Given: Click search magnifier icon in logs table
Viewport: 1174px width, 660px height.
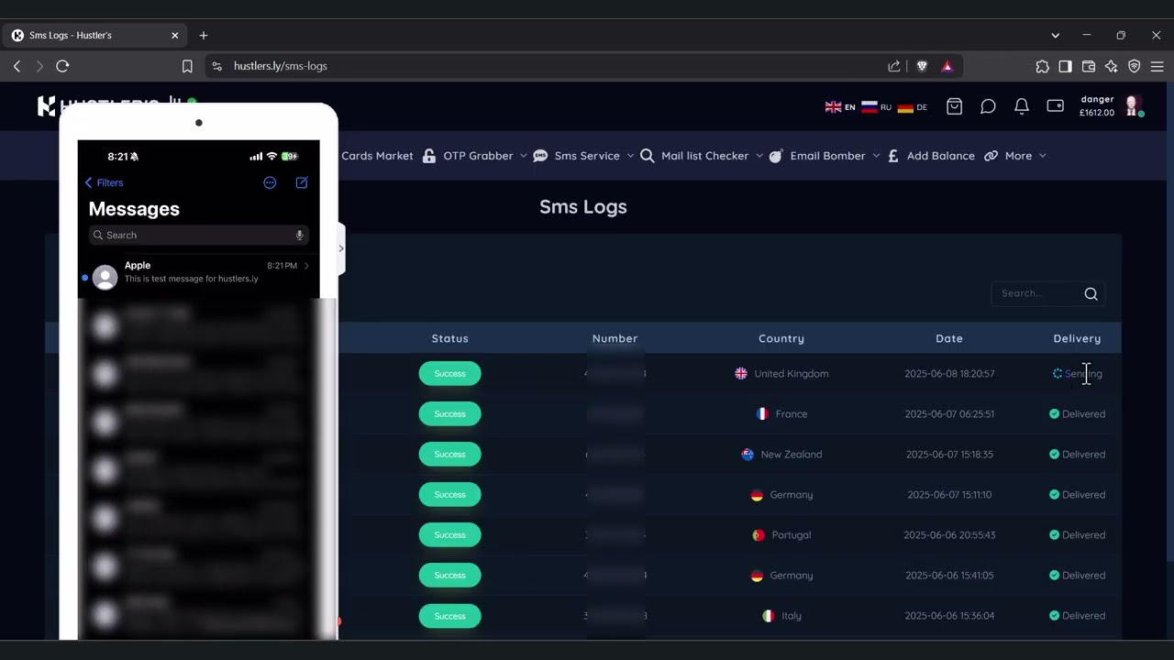Looking at the screenshot, I should pyautogui.click(x=1091, y=293).
